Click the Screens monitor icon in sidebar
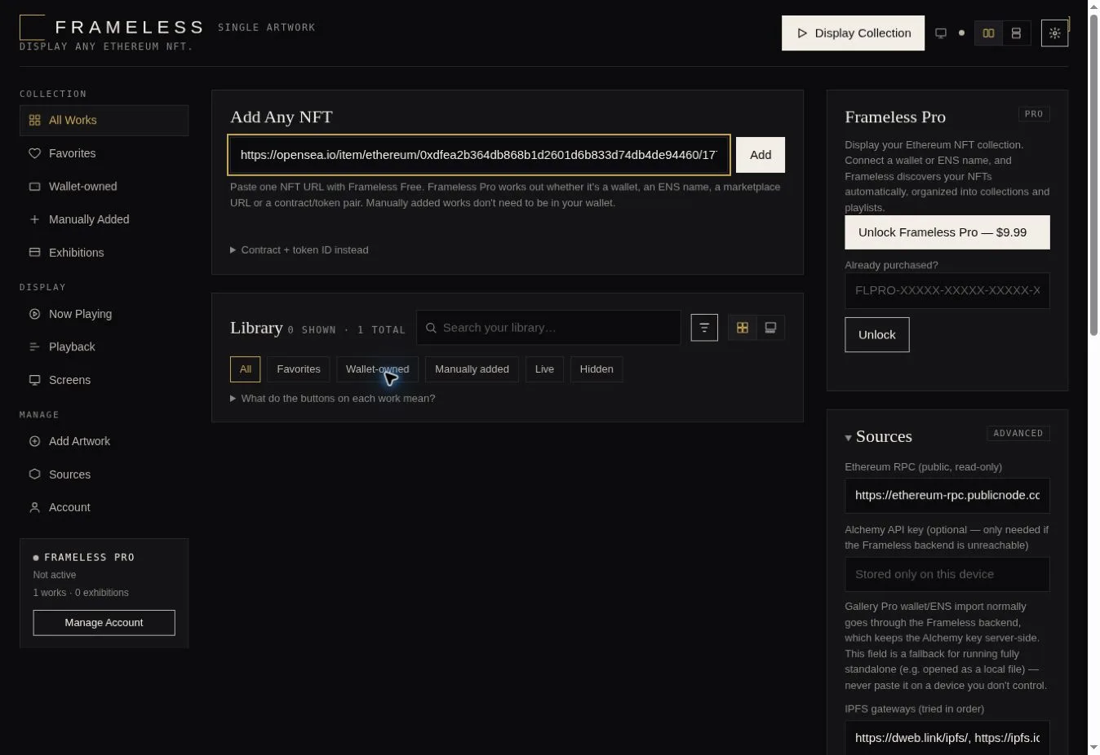Image resolution: width=1100 pixels, height=755 pixels. point(34,380)
